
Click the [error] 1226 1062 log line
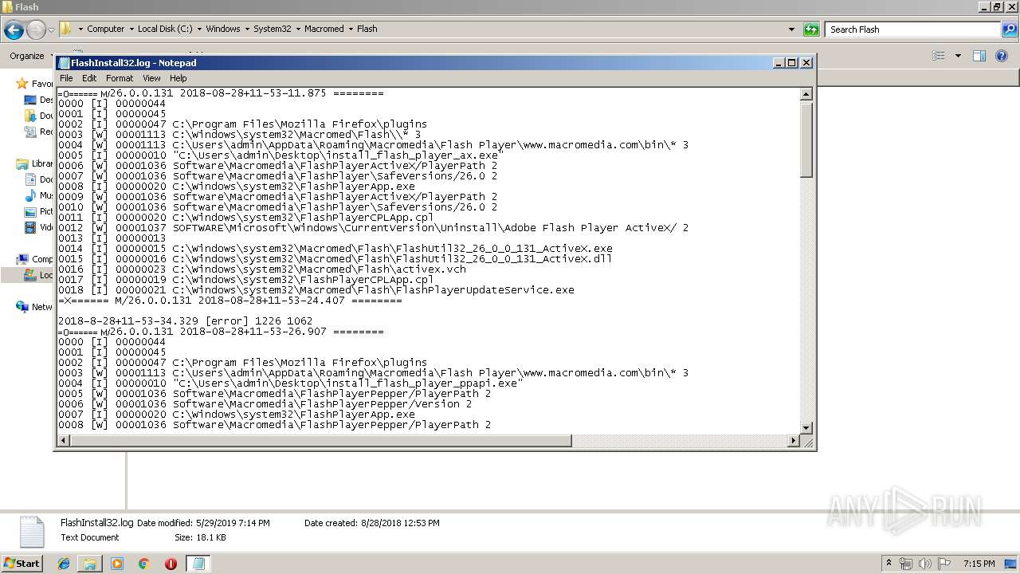(185, 321)
